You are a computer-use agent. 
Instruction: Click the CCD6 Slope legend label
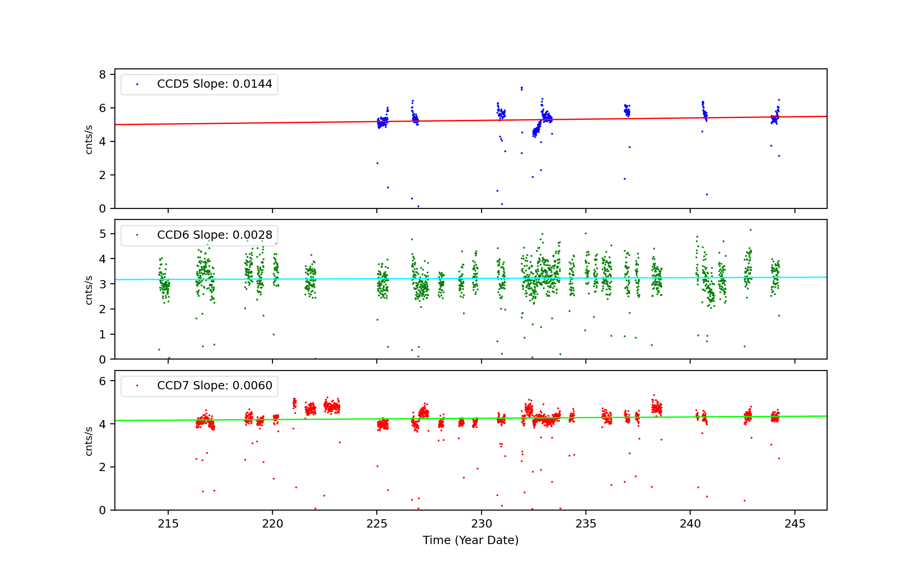tap(215, 235)
